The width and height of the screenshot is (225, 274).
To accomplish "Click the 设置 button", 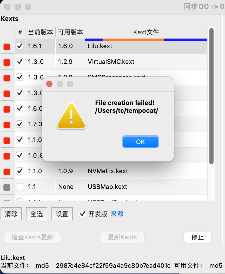I will (62, 214).
